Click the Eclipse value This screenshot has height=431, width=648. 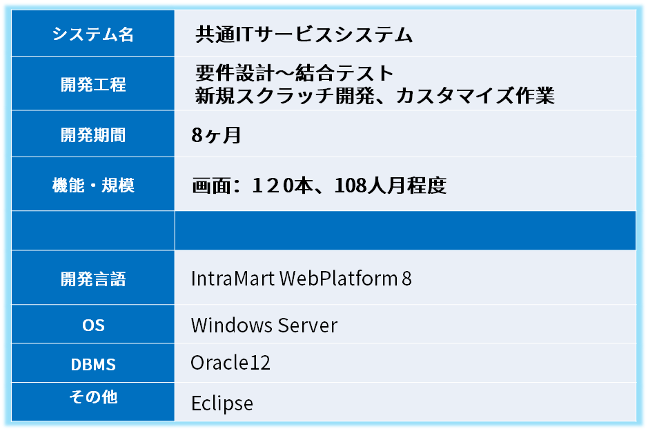point(222,403)
